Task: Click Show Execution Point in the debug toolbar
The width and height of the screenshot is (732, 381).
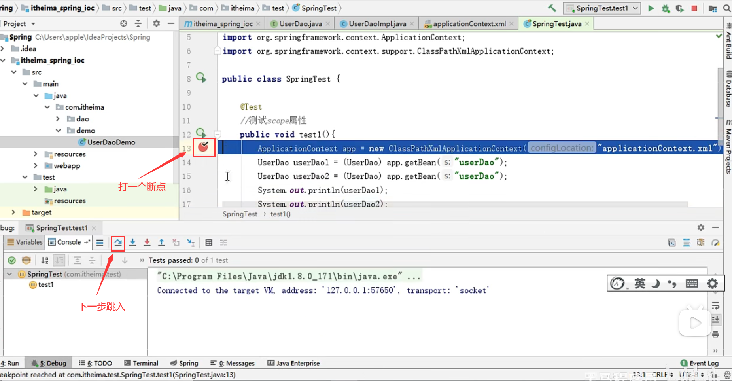Action: (x=100, y=243)
